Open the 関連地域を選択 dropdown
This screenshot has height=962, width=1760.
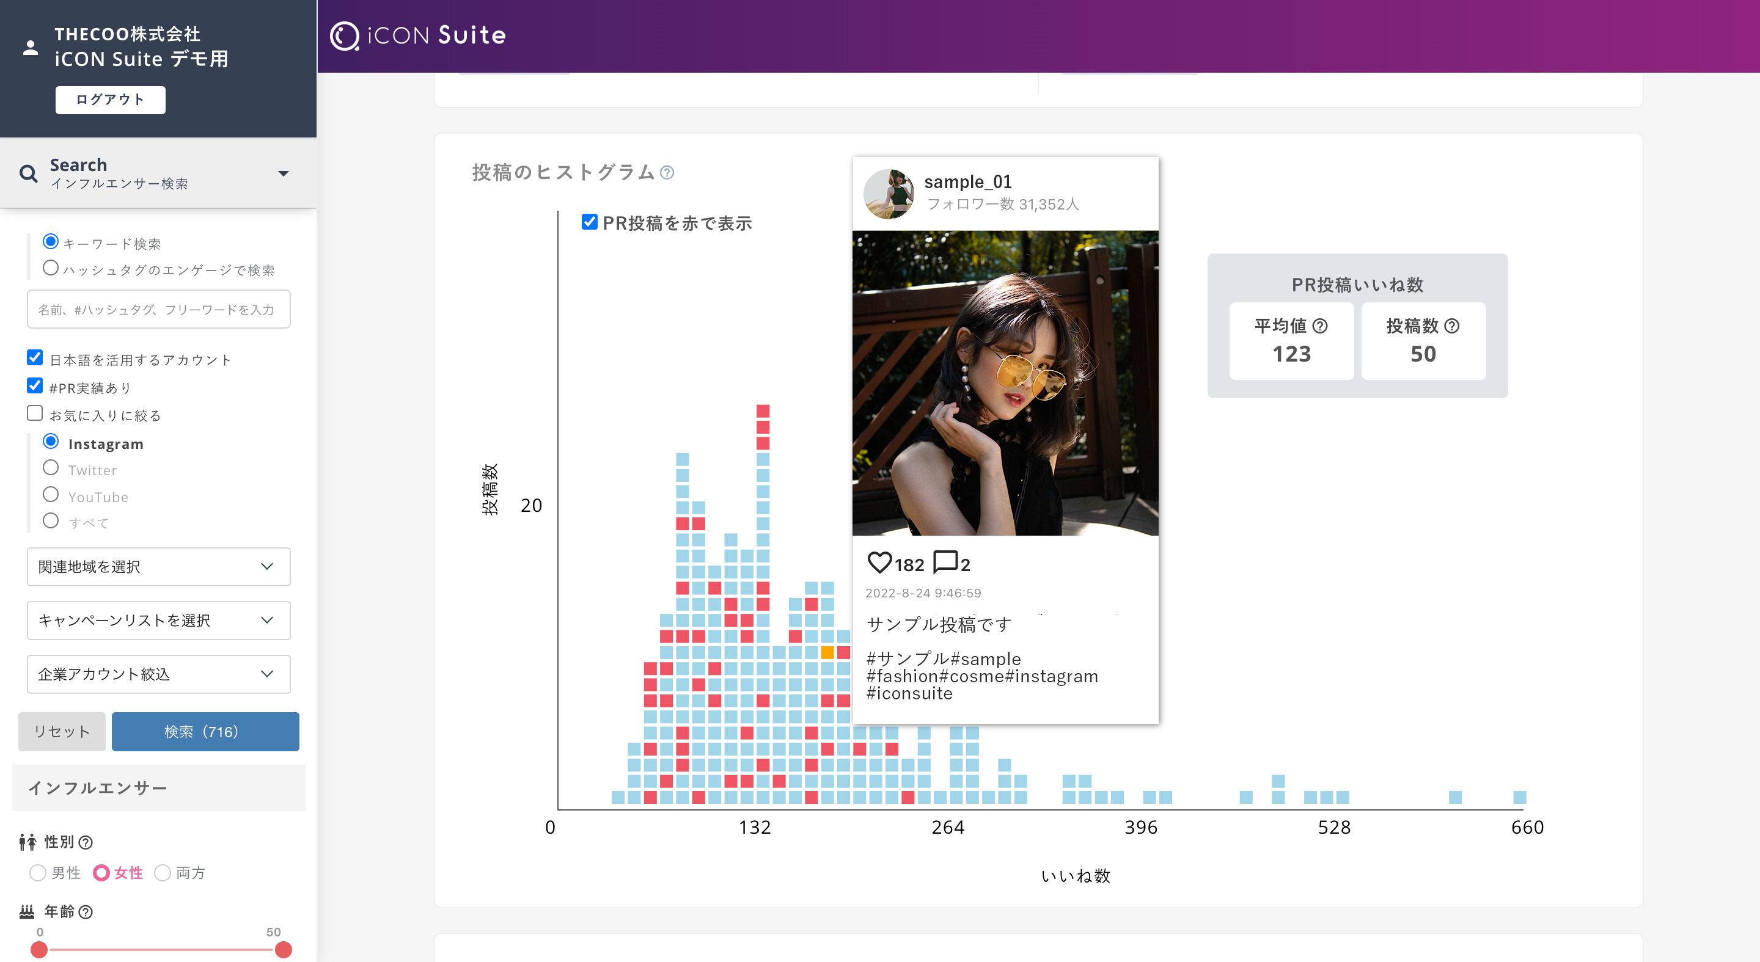coord(158,567)
